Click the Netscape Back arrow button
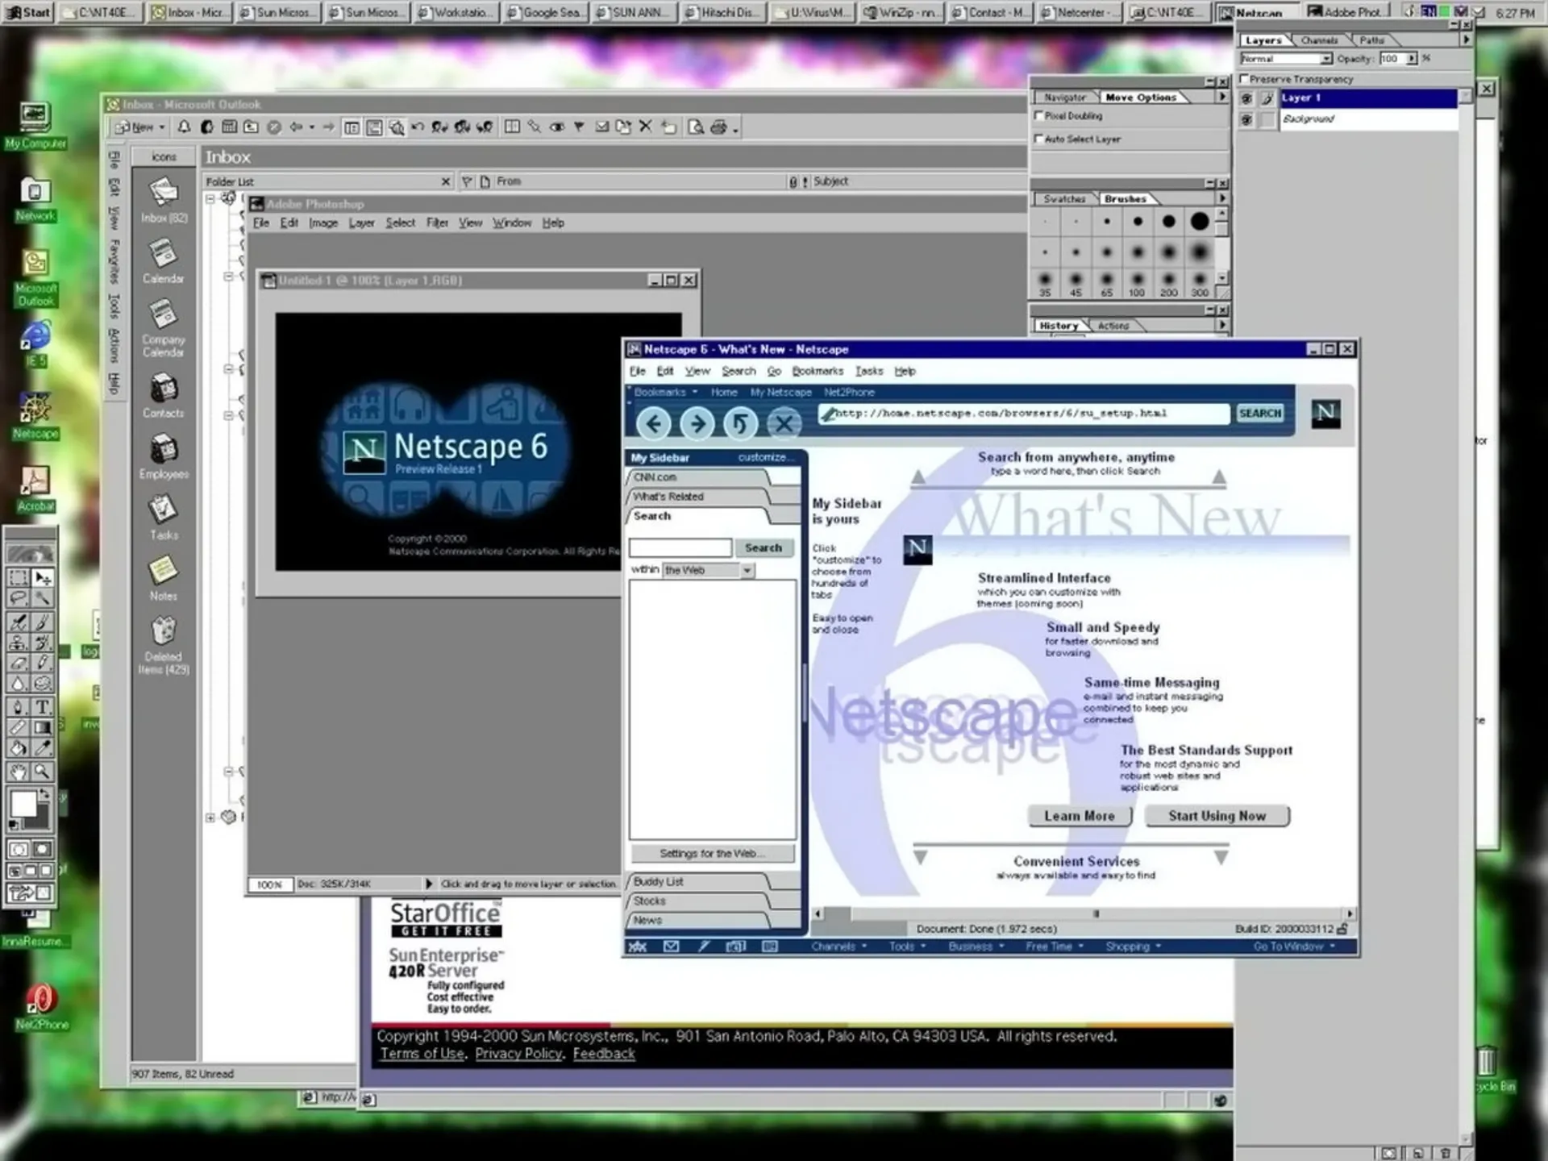 (654, 422)
